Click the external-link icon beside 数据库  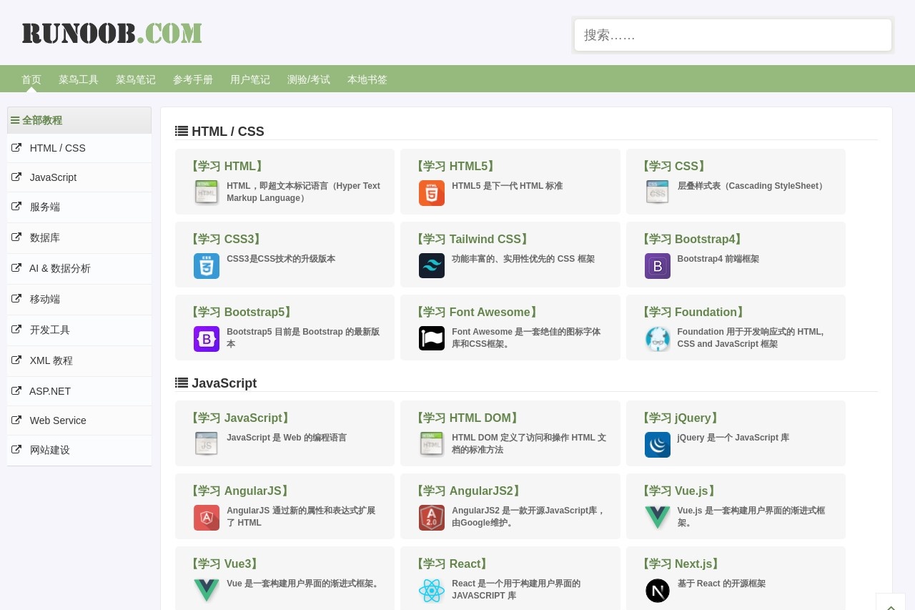tap(16, 237)
